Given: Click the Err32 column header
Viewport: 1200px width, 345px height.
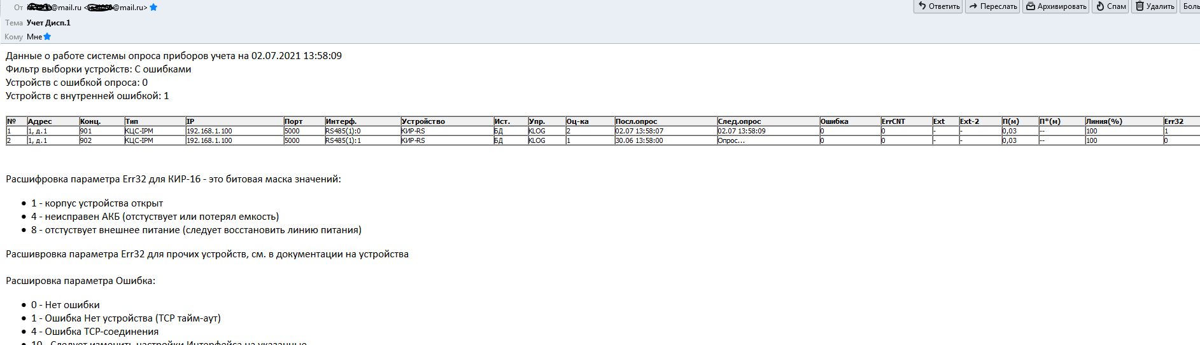Looking at the screenshot, I should coord(1173,121).
